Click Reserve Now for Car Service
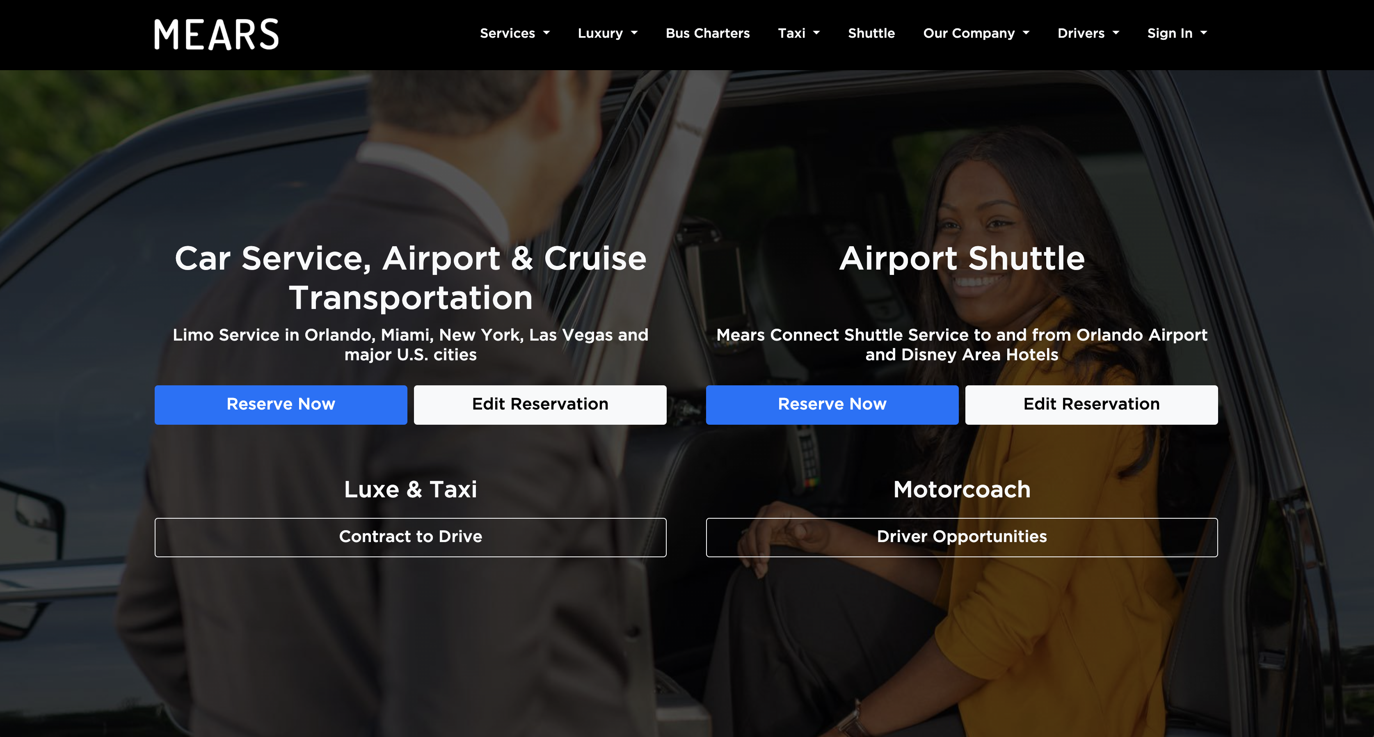 (281, 405)
